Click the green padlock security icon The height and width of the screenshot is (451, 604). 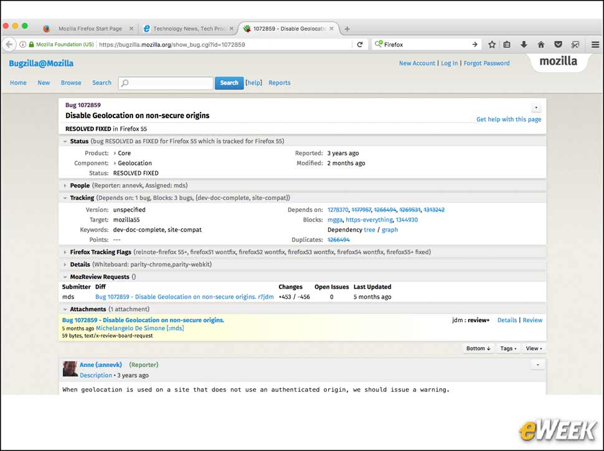click(32, 45)
